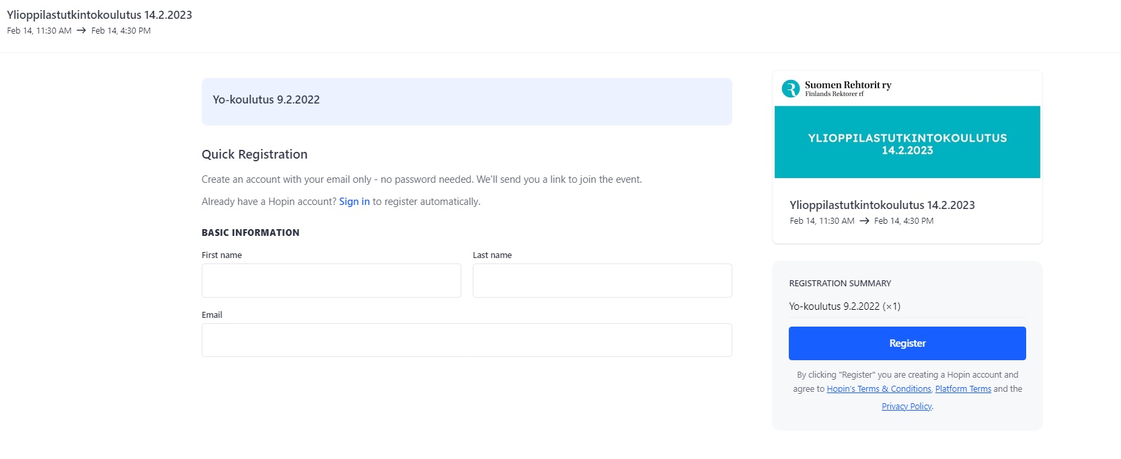Click the BASIC INFORMATION section label
This screenshot has width=1121, height=459.
(x=251, y=233)
